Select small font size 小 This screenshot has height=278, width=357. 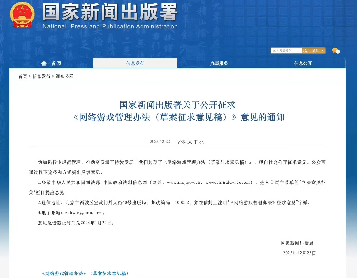[x=201, y=142]
